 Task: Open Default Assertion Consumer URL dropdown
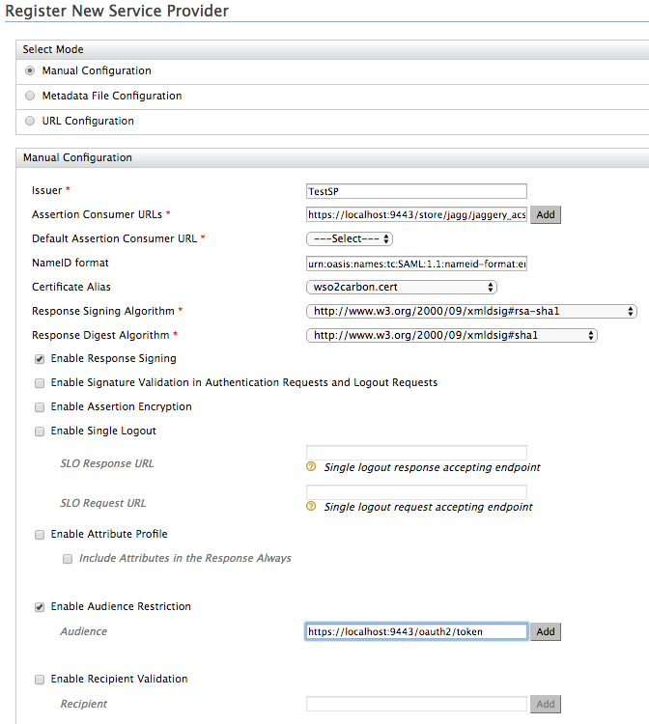[x=349, y=238]
